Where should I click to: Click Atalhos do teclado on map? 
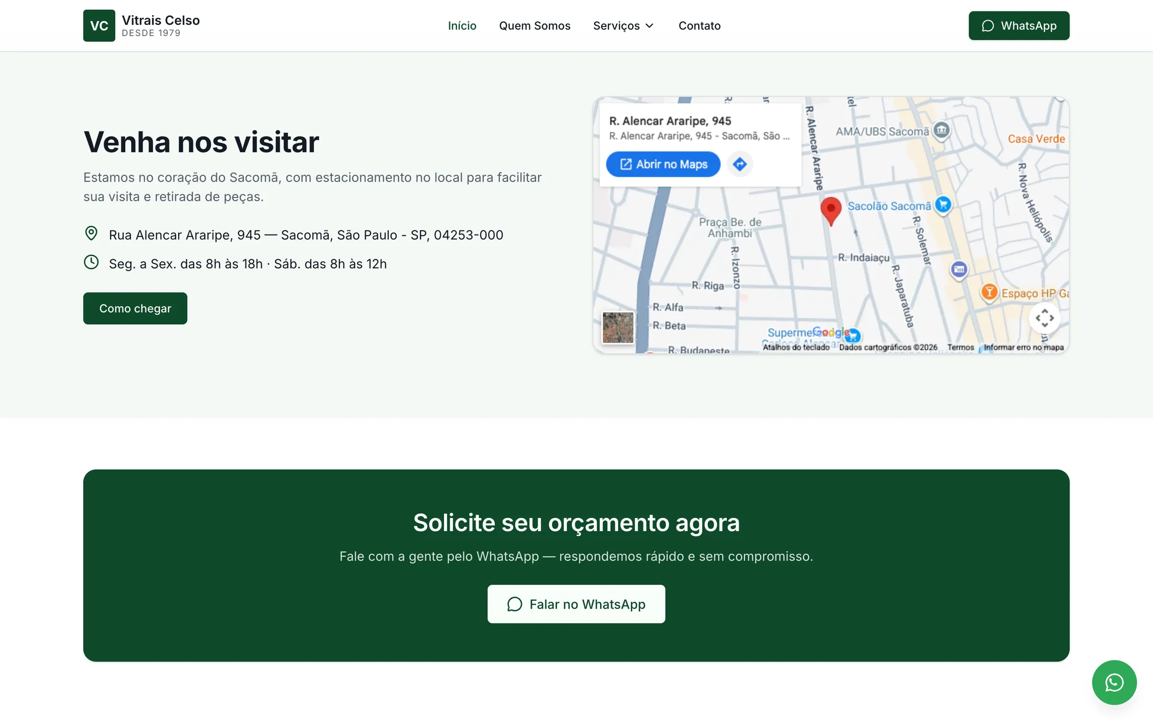click(x=796, y=347)
